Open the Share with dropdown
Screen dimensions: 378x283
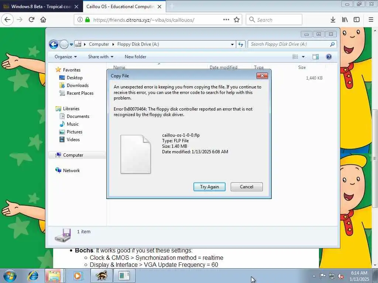tap(100, 57)
